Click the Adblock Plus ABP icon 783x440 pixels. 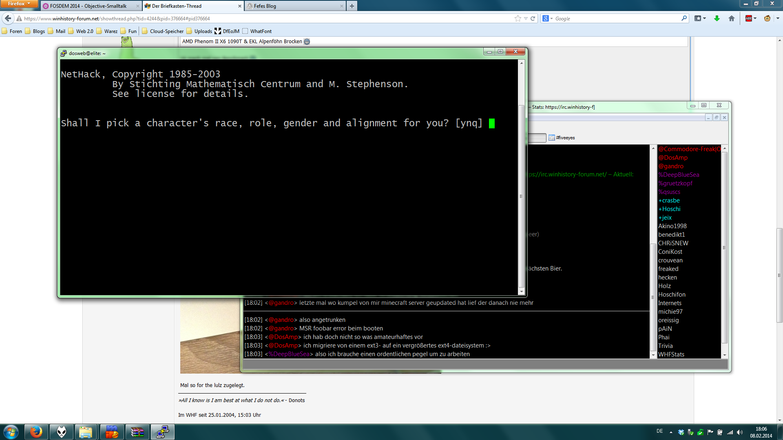pos(749,18)
